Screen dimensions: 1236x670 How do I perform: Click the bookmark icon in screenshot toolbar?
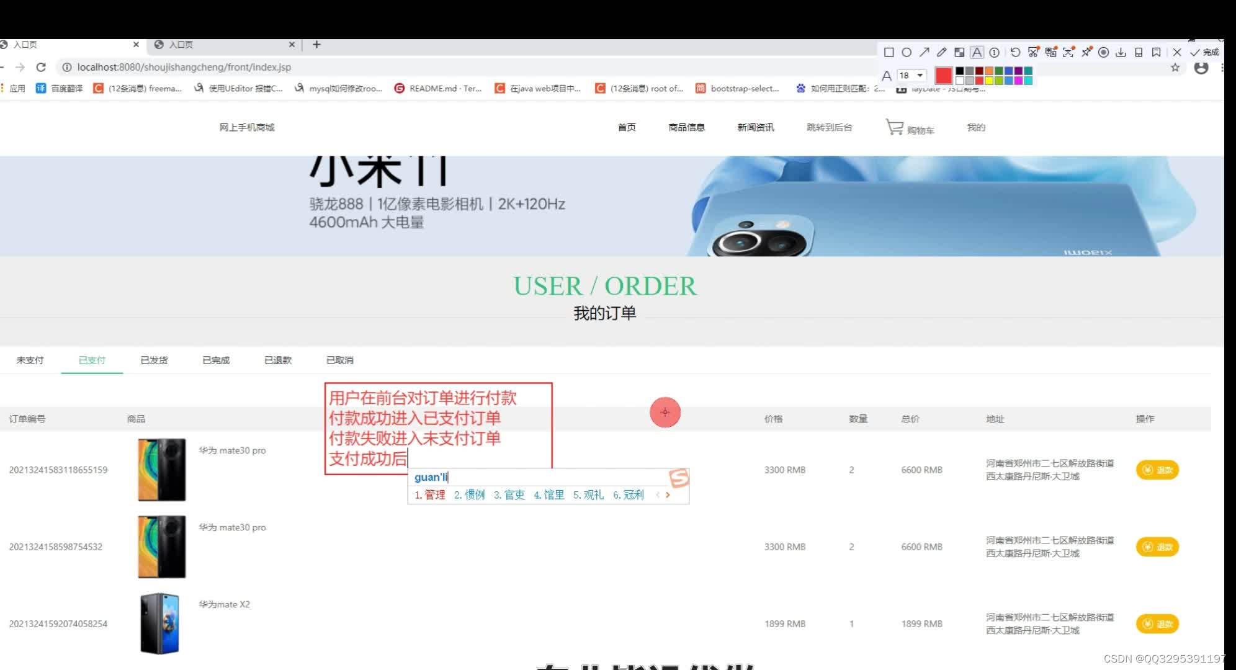(1156, 52)
